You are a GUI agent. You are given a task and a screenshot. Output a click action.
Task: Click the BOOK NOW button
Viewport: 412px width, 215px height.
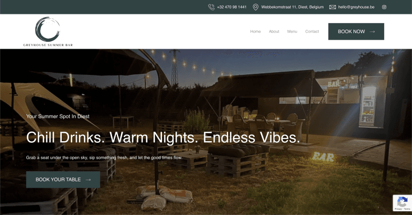[x=356, y=32]
